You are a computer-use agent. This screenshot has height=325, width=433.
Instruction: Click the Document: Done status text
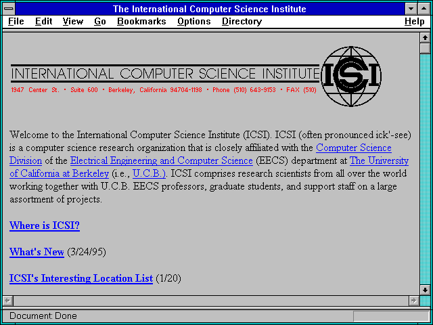(x=43, y=316)
